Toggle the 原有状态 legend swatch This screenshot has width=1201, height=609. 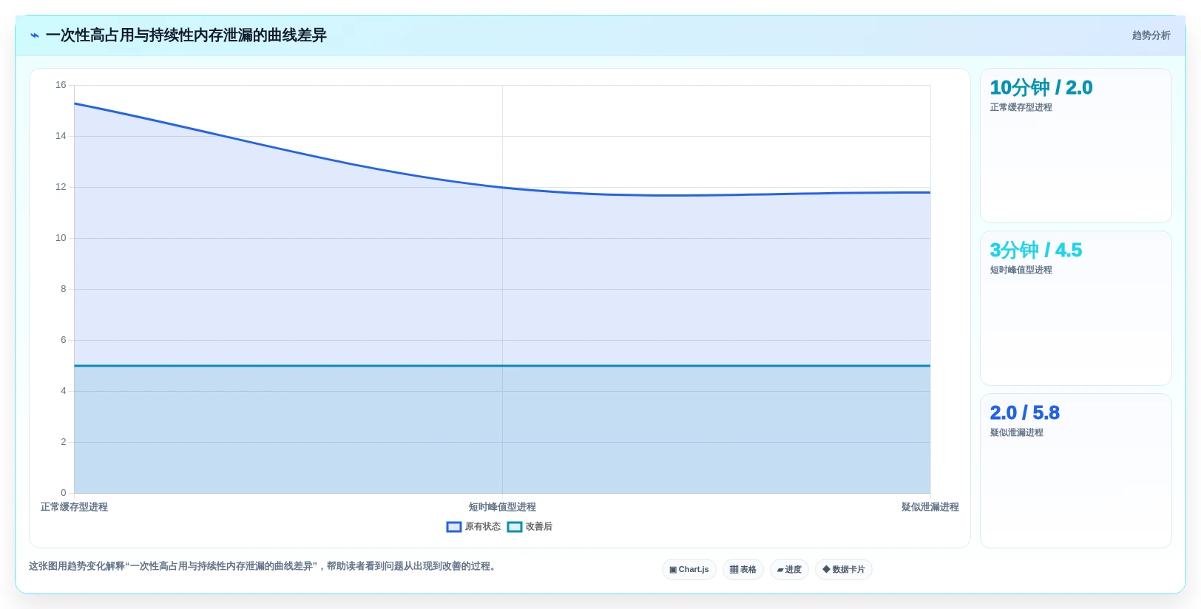[454, 527]
